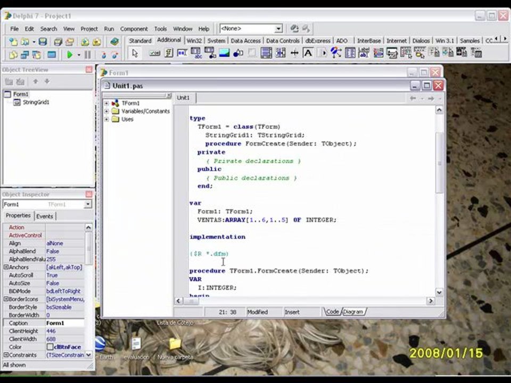The image size is (511, 383).
Task: Click the New Items toolbar icon
Action: coord(13,41)
